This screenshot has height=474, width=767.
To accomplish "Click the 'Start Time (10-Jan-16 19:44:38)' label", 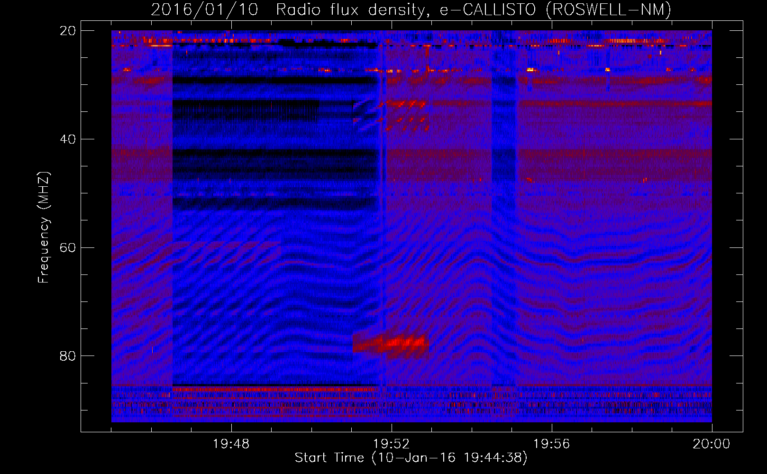I will [x=411, y=458].
